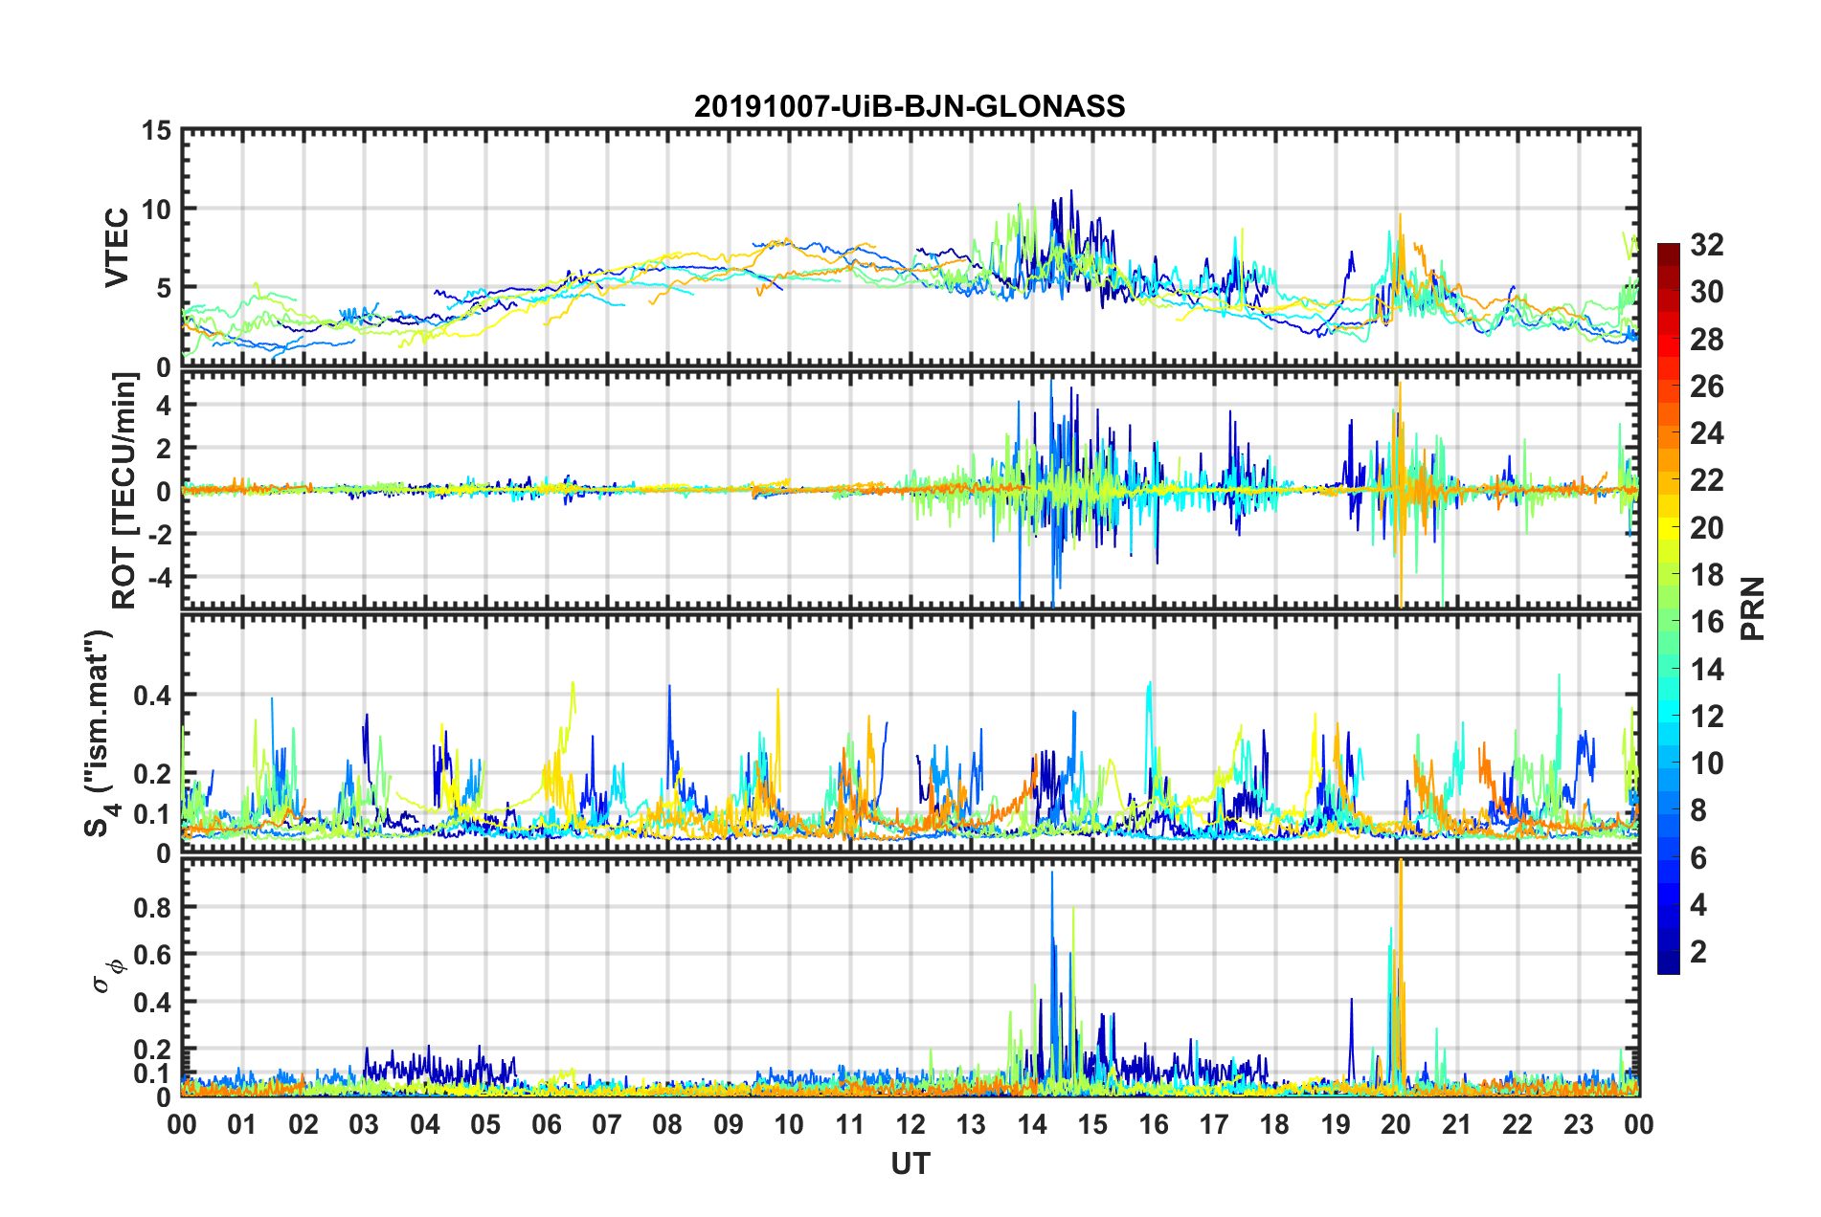Click VTEC axis tick label 15

coord(154,130)
